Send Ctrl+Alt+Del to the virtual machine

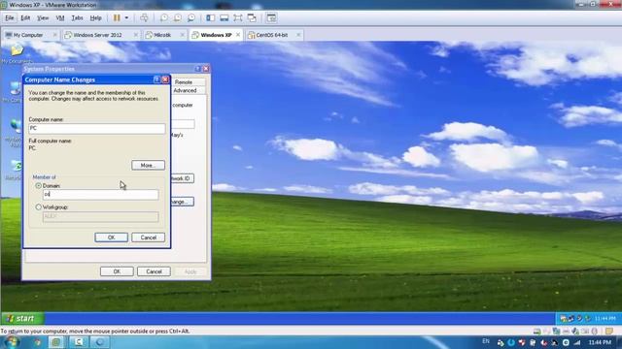pyautogui.click(x=144, y=17)
